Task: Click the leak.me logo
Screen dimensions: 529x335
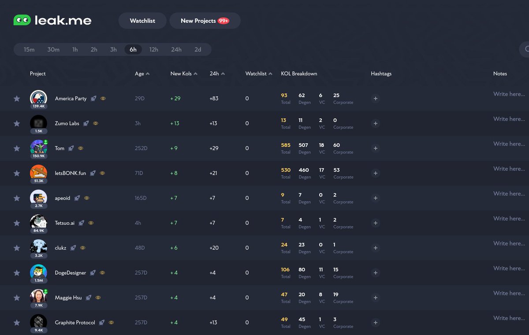Action: point(52,20)
